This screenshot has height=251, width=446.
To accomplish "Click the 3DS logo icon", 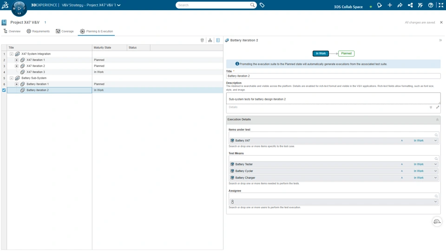I will click(5, 5).
